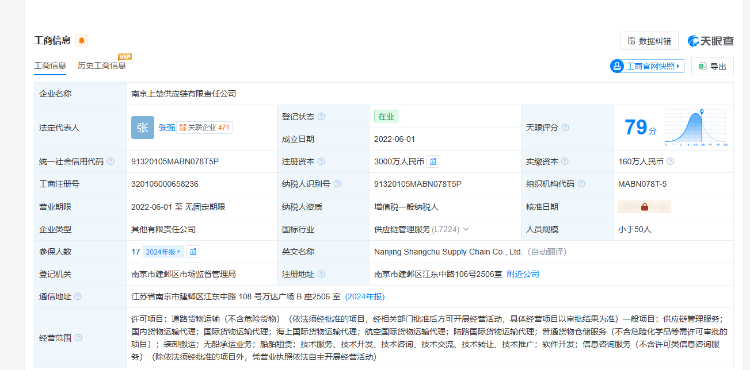Open legal representative 张强 link
Image resolution: width=750 pixels, height=370 pixels.
[166, 128]
